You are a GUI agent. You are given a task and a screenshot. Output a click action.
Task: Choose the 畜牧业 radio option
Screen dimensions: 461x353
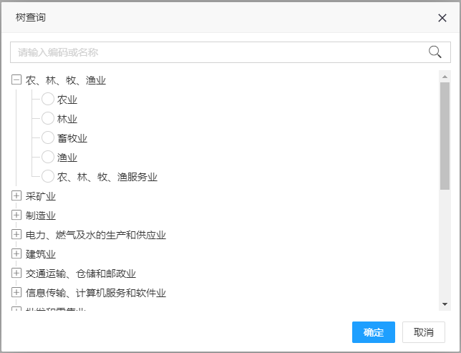48,138
